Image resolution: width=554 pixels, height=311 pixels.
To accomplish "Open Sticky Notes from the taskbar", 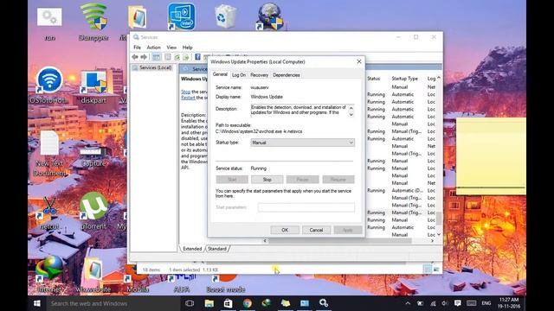I will click(286, 303).
